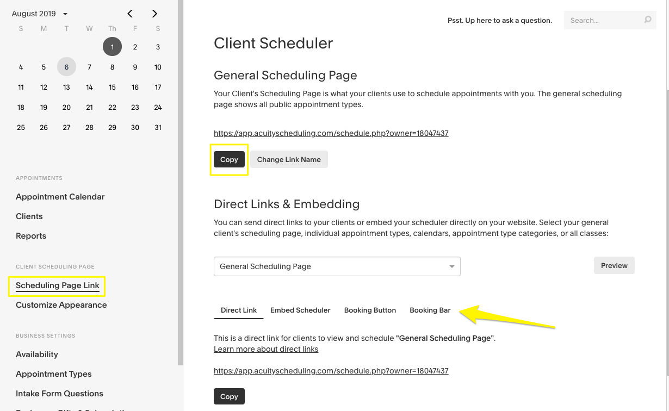Go to previous month in calendar
The width and height of the screenshot is (669, 411).
point(130,14)
